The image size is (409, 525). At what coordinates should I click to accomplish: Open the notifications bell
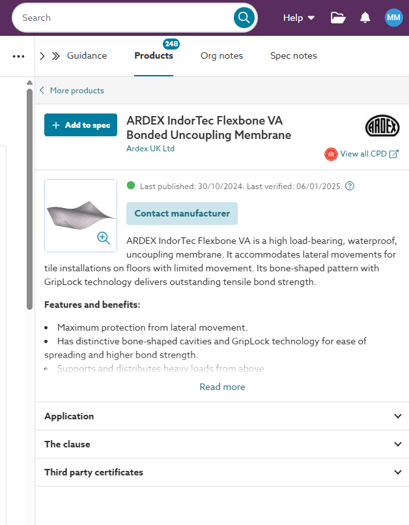365,18
